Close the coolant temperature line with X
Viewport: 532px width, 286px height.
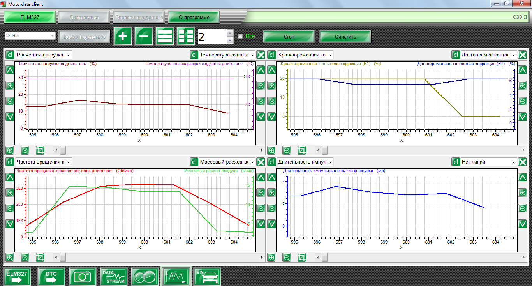[261, 55]
